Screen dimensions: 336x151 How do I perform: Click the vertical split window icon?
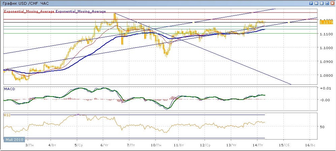tap(316, 3)
